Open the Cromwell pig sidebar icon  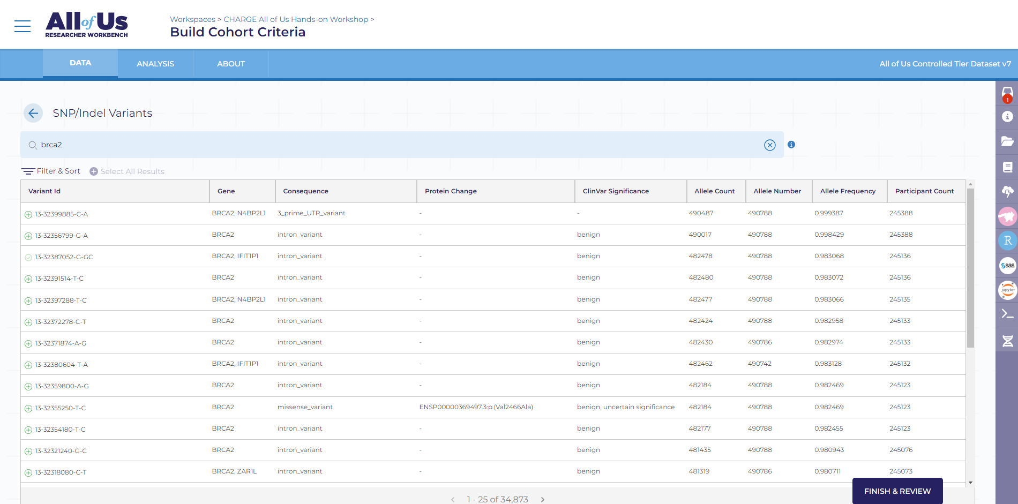[x=1007, y=216]
